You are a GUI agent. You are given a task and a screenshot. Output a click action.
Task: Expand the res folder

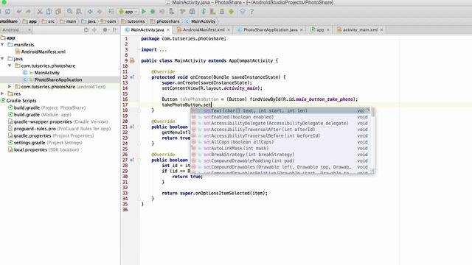(x=3, y=93)
